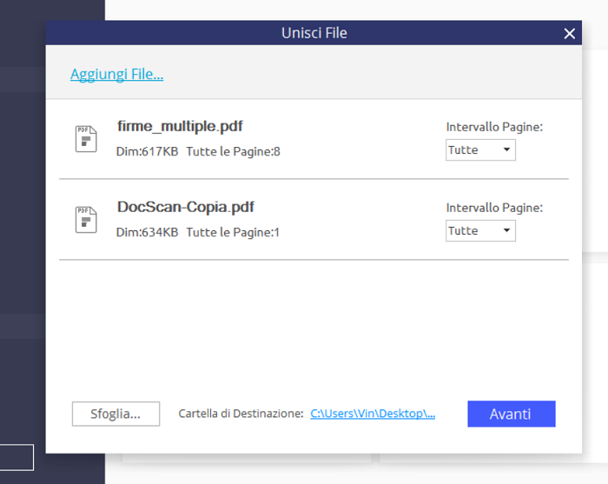Close the Unisci File dialog
This screenshot has height=484, width=608.
(569, 33)
